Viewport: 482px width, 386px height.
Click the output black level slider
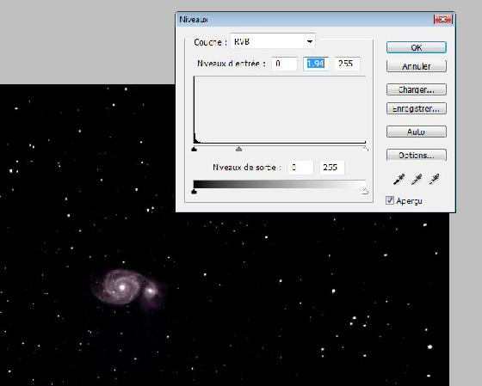click(194, 192)
